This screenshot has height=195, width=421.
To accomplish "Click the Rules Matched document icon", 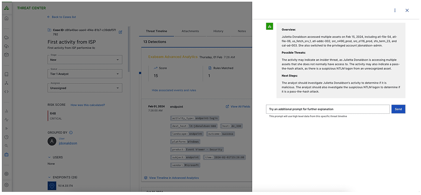I will [x=210, y=68].
